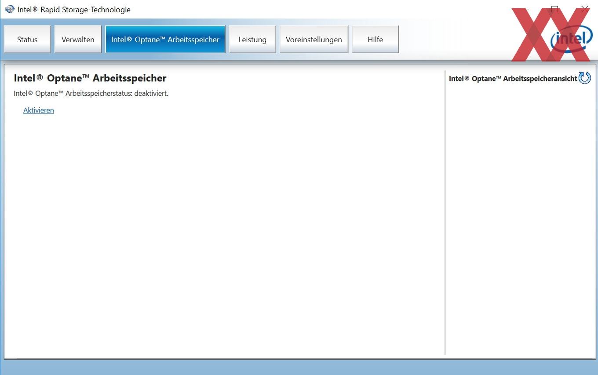The height and width of the screenshot is (375, 598).
Task: Open the Leistung tab
Action: [252, 39]
